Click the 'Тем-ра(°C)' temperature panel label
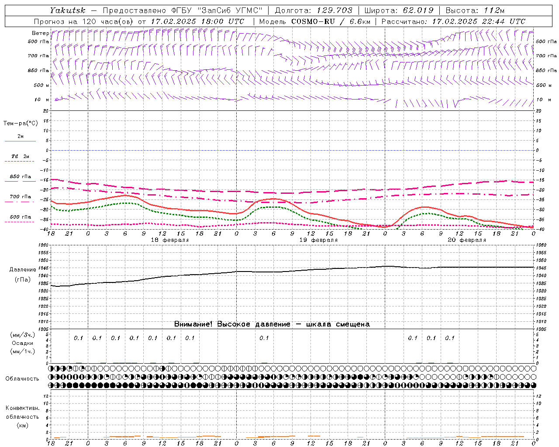This screenshot has width=559, height=447. pyautogui.click(x=21, y=124)
